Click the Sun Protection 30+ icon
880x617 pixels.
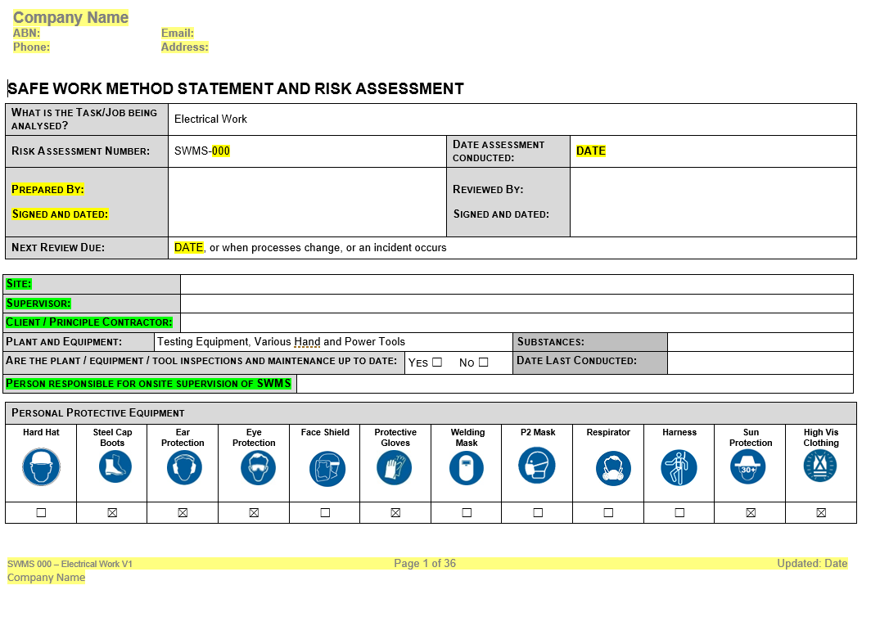tap(750, 468)
